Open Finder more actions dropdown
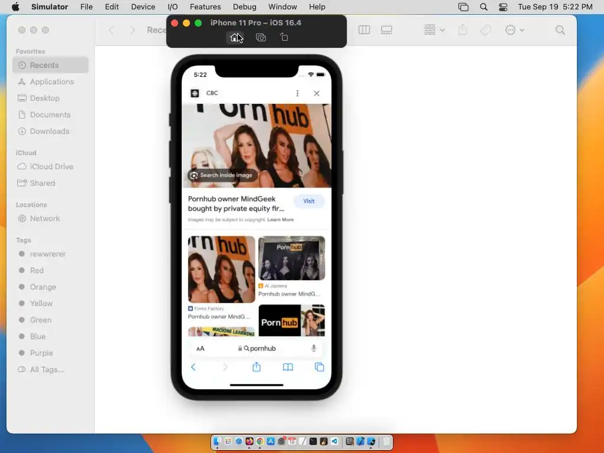The width and height of the screenshot is (604, 453). click(514, 30)
